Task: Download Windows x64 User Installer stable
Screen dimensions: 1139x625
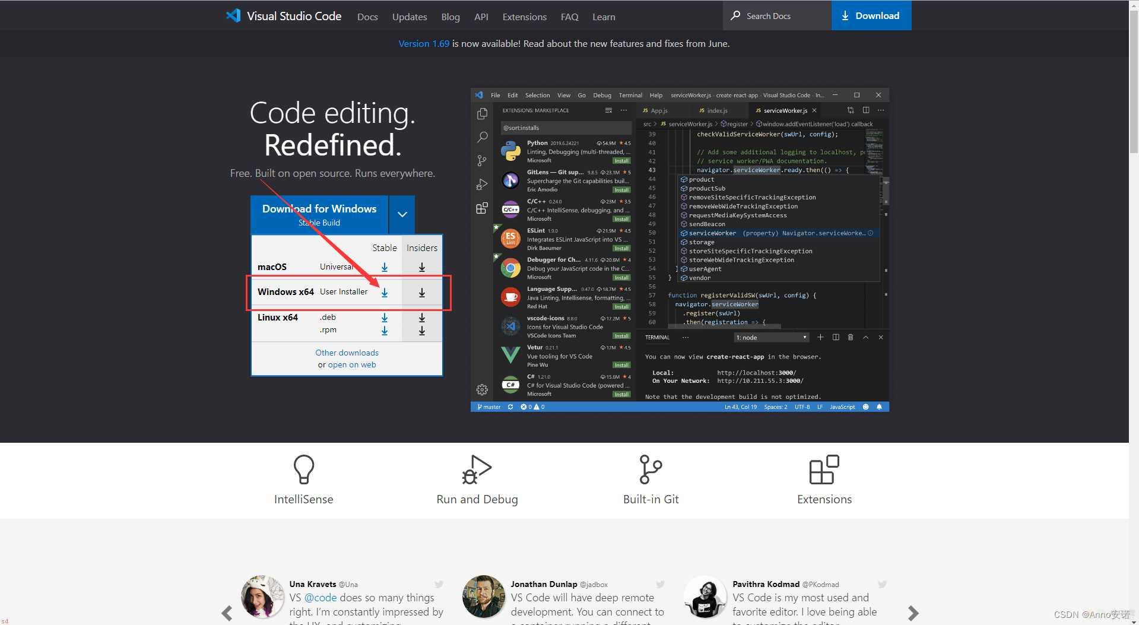Action: 385,293
